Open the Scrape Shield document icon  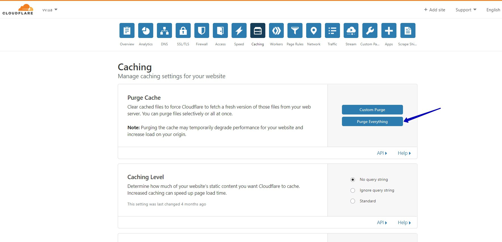(x=408, y=30)
